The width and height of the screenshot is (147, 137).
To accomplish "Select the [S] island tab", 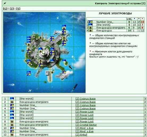I will 18,9.
